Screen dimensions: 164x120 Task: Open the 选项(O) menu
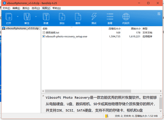click(x=36, y=8)
